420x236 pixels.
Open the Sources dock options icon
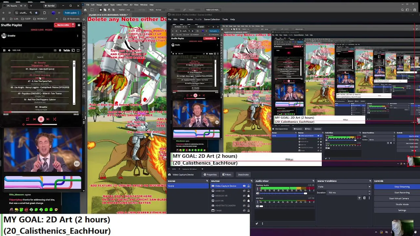pyautogui.click(x=252, y=181)
